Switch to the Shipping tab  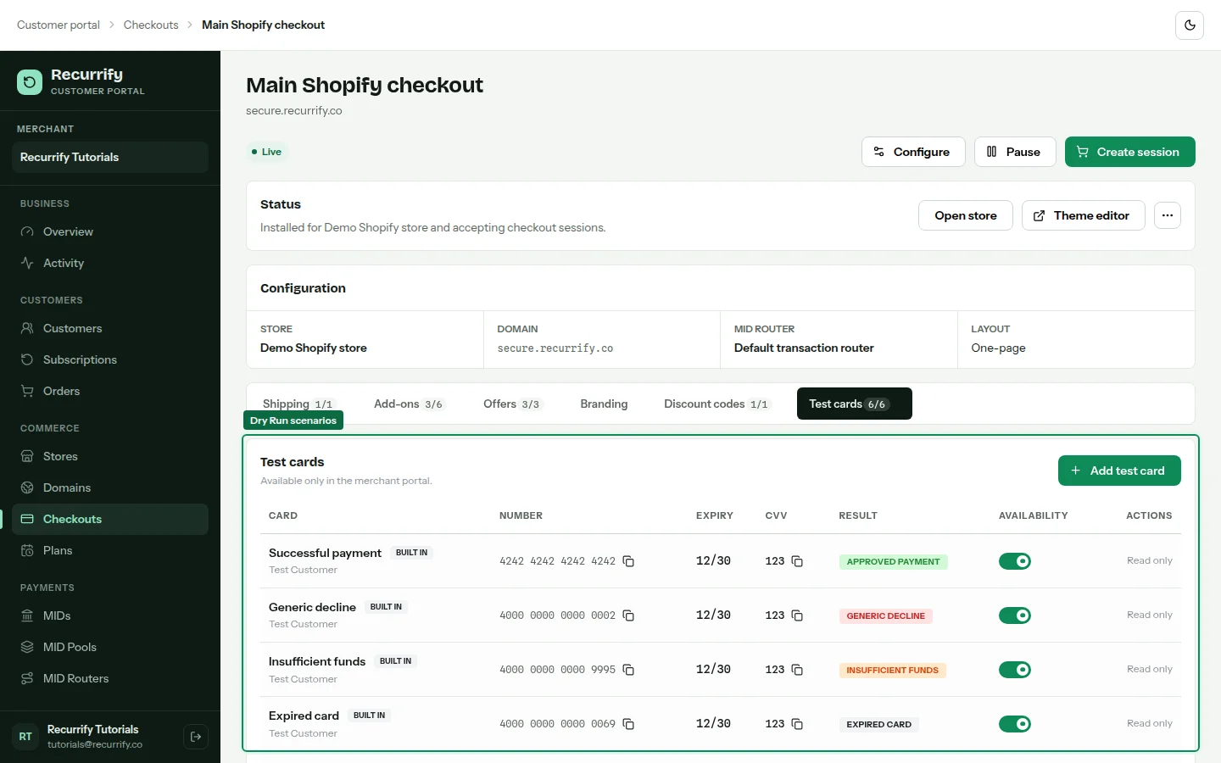pyautogui.click(x=299, y=404)
